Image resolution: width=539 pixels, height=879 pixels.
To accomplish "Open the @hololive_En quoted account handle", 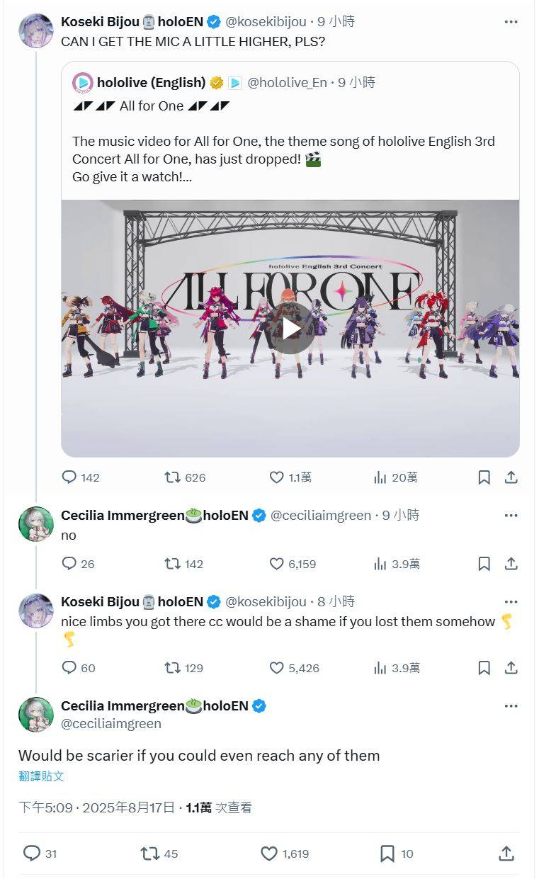I will pos(287,83).
